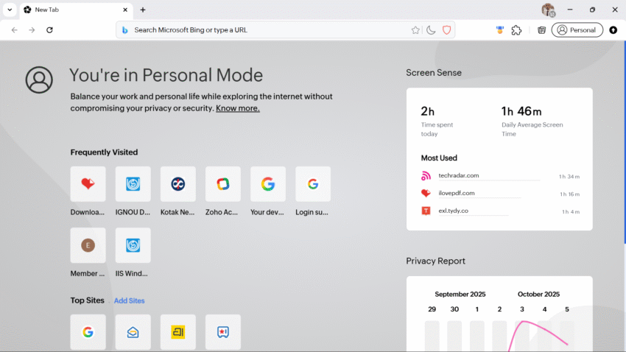Click the reload page button
Image resolution: width=626 pixels, height=352 pixels.
49,30
